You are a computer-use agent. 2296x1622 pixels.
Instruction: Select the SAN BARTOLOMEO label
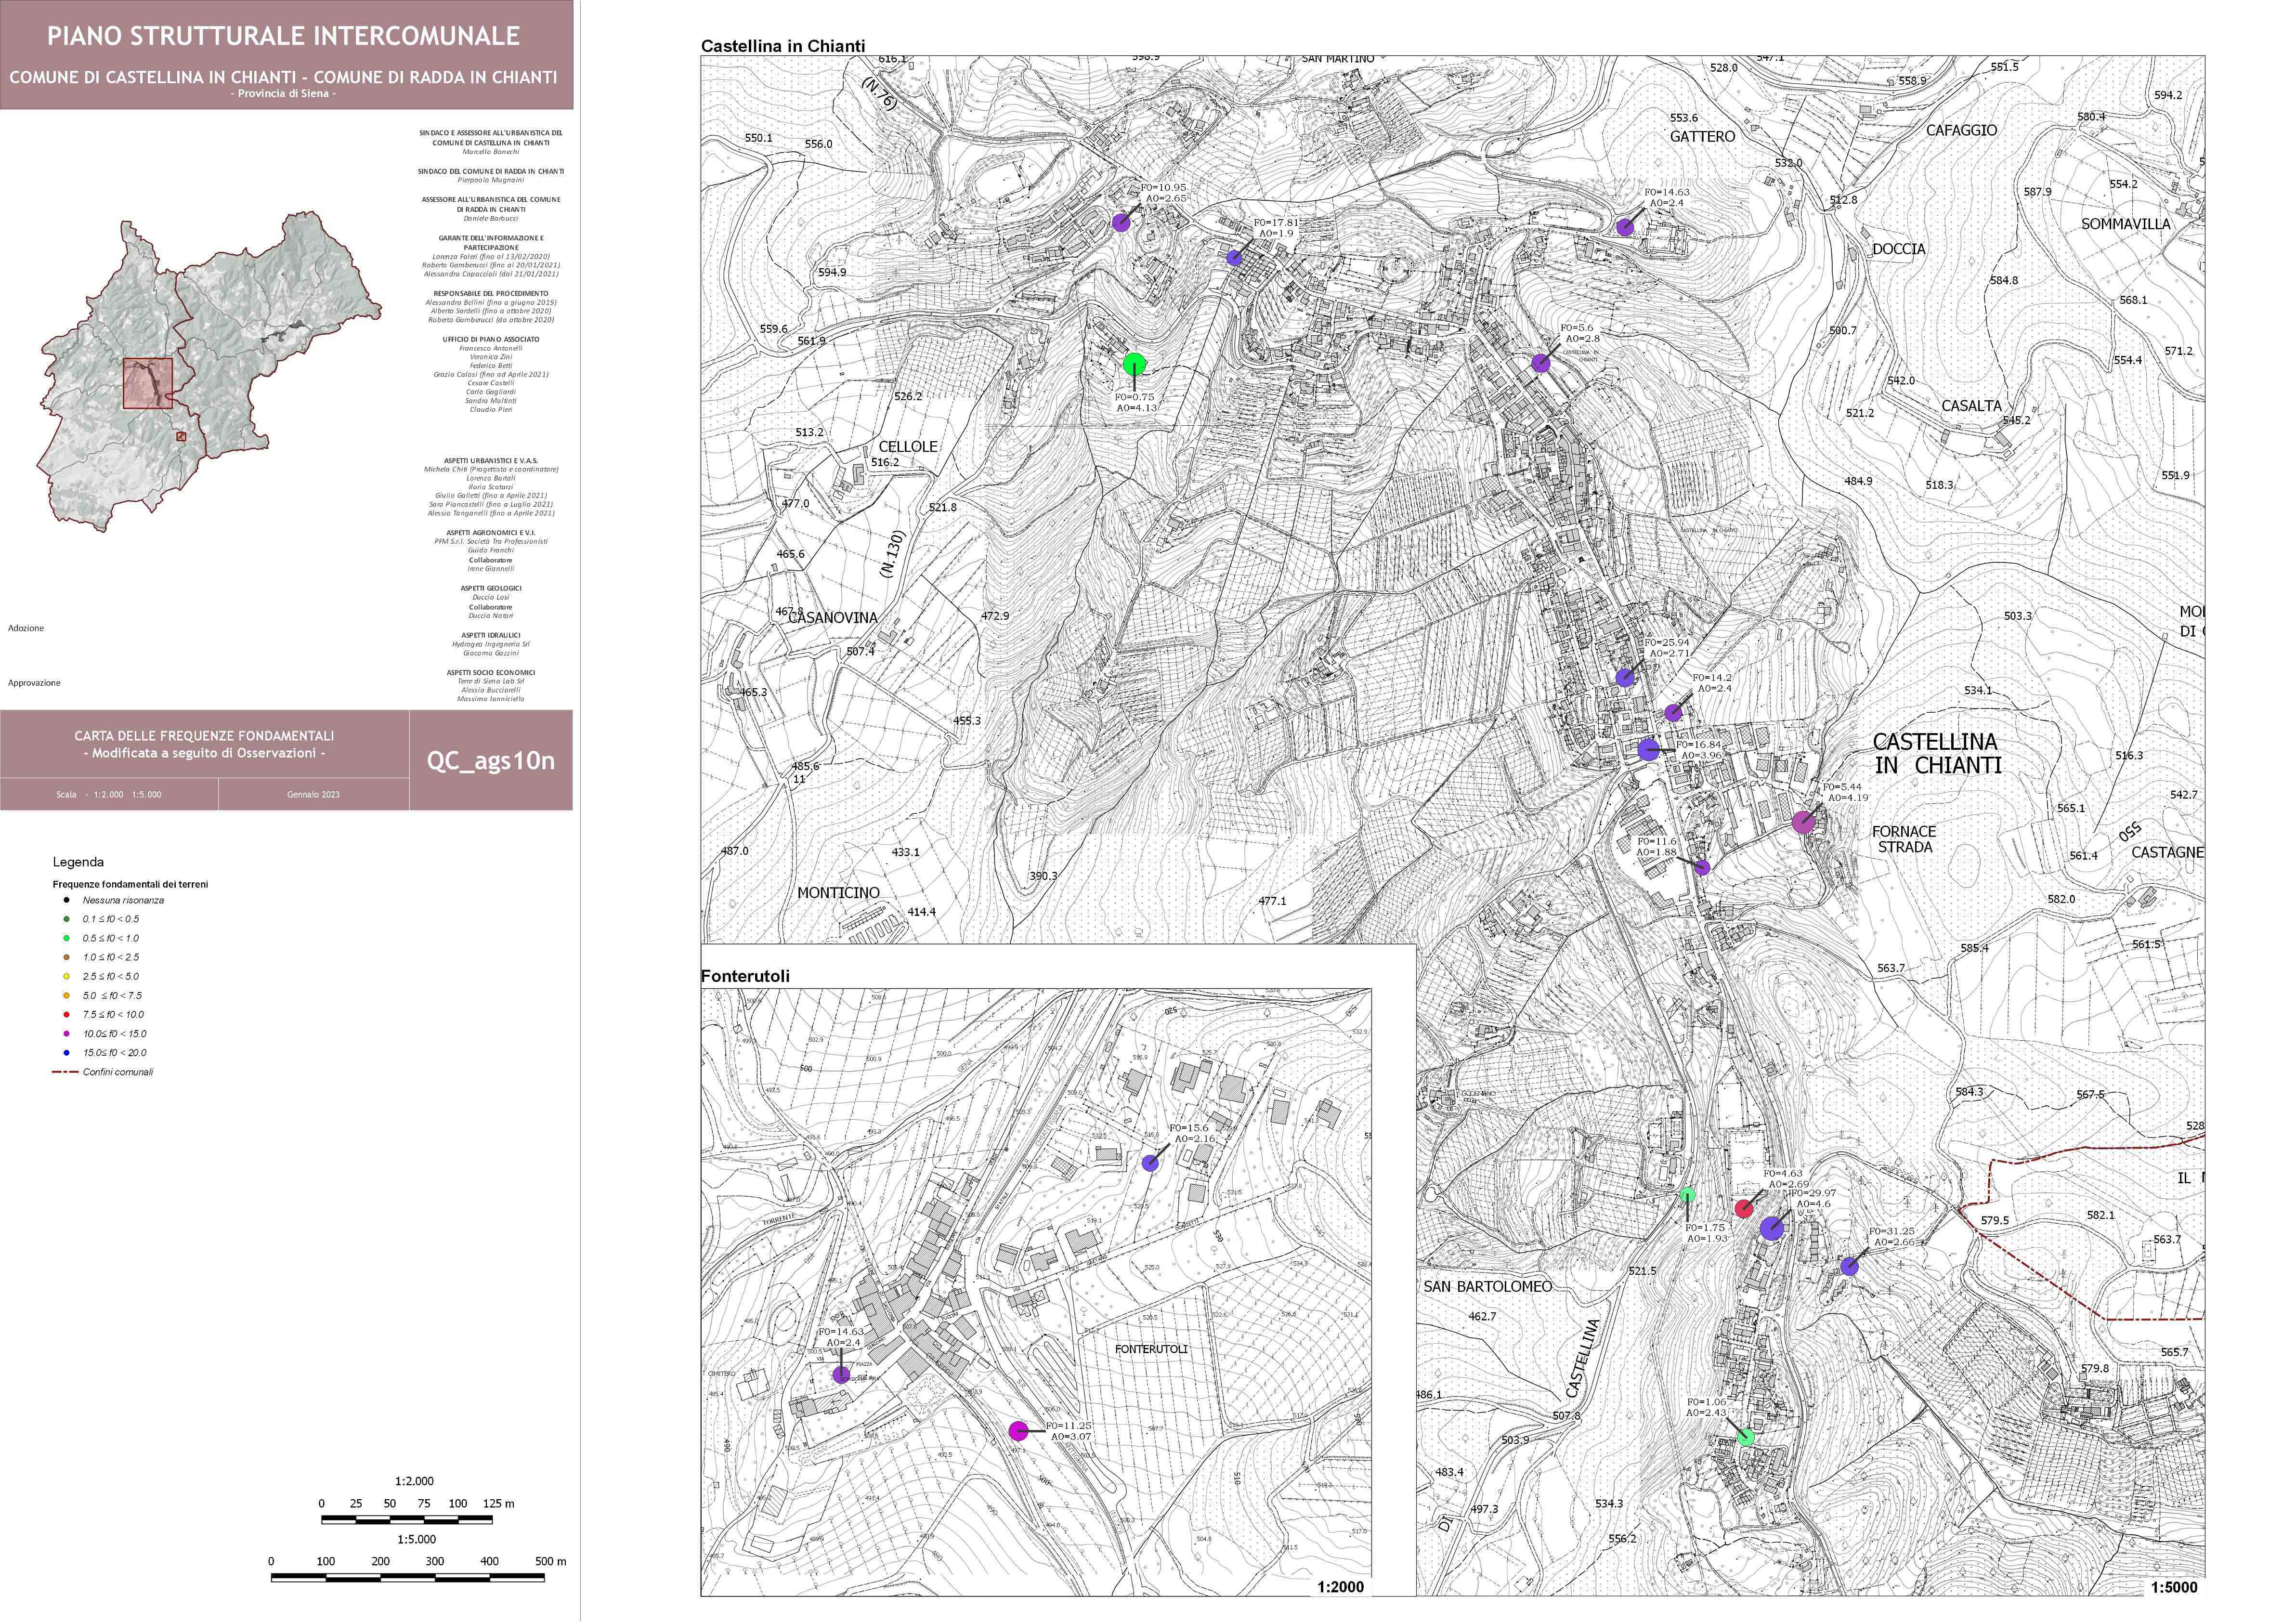click(1488, 1286)
